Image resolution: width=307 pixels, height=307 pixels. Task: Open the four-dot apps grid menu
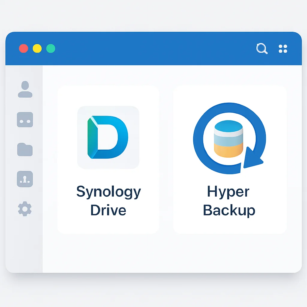pos(283,49)
